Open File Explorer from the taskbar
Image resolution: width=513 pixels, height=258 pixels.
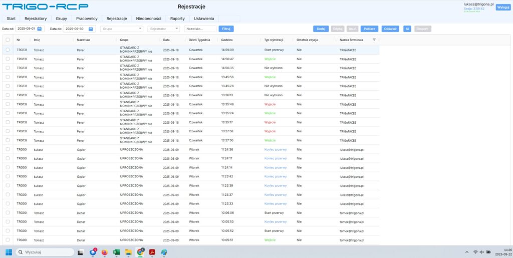[128, 252]
